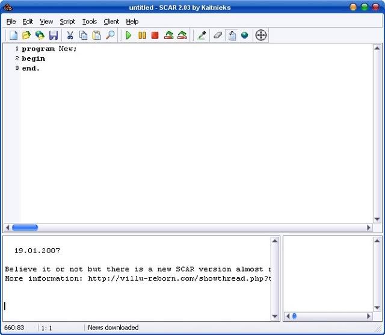This screenshot has height=335, width=385.
Task: Save the script with floppy disk icon
Action: pos(53,36)
